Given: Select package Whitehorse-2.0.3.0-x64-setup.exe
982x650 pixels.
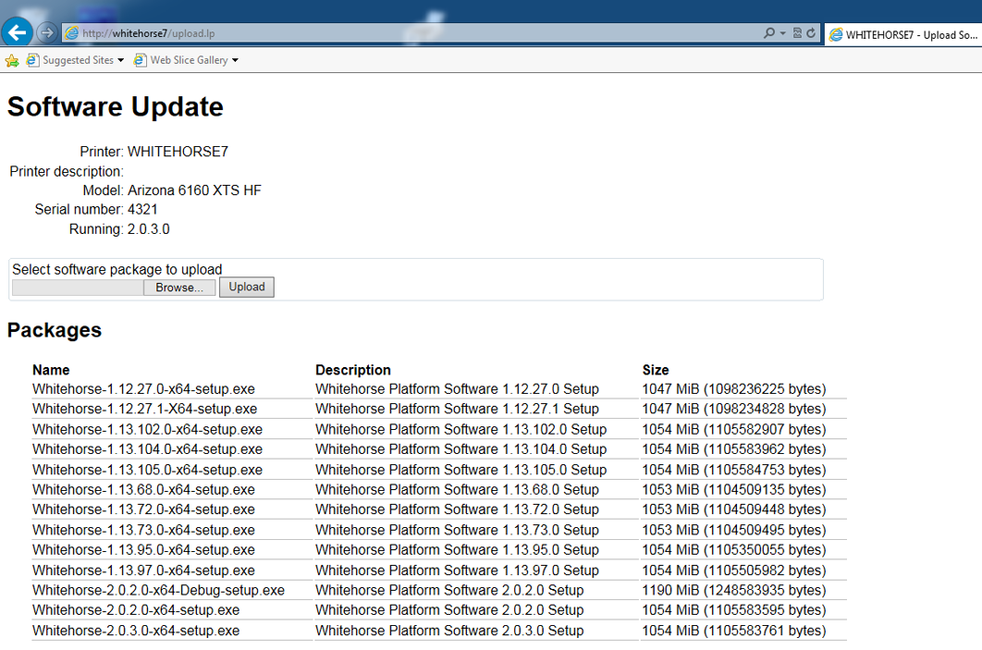Looking at the screenshot, I should pyautogui.click(x=136, y=631).
